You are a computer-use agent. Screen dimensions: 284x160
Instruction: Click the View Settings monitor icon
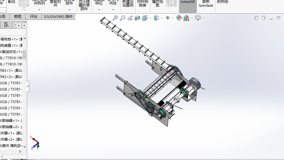[x=198, y=18]
